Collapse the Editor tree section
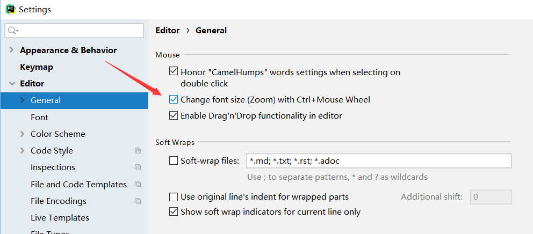Viewport: 533px width, 234px height. 12,84
